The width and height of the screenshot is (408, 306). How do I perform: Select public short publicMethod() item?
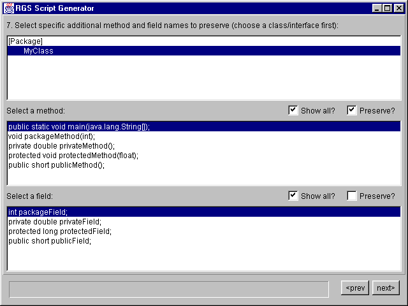point(204,165)
